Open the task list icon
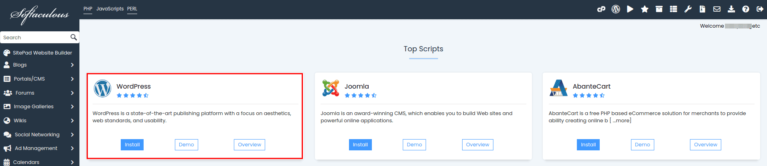 674,9
